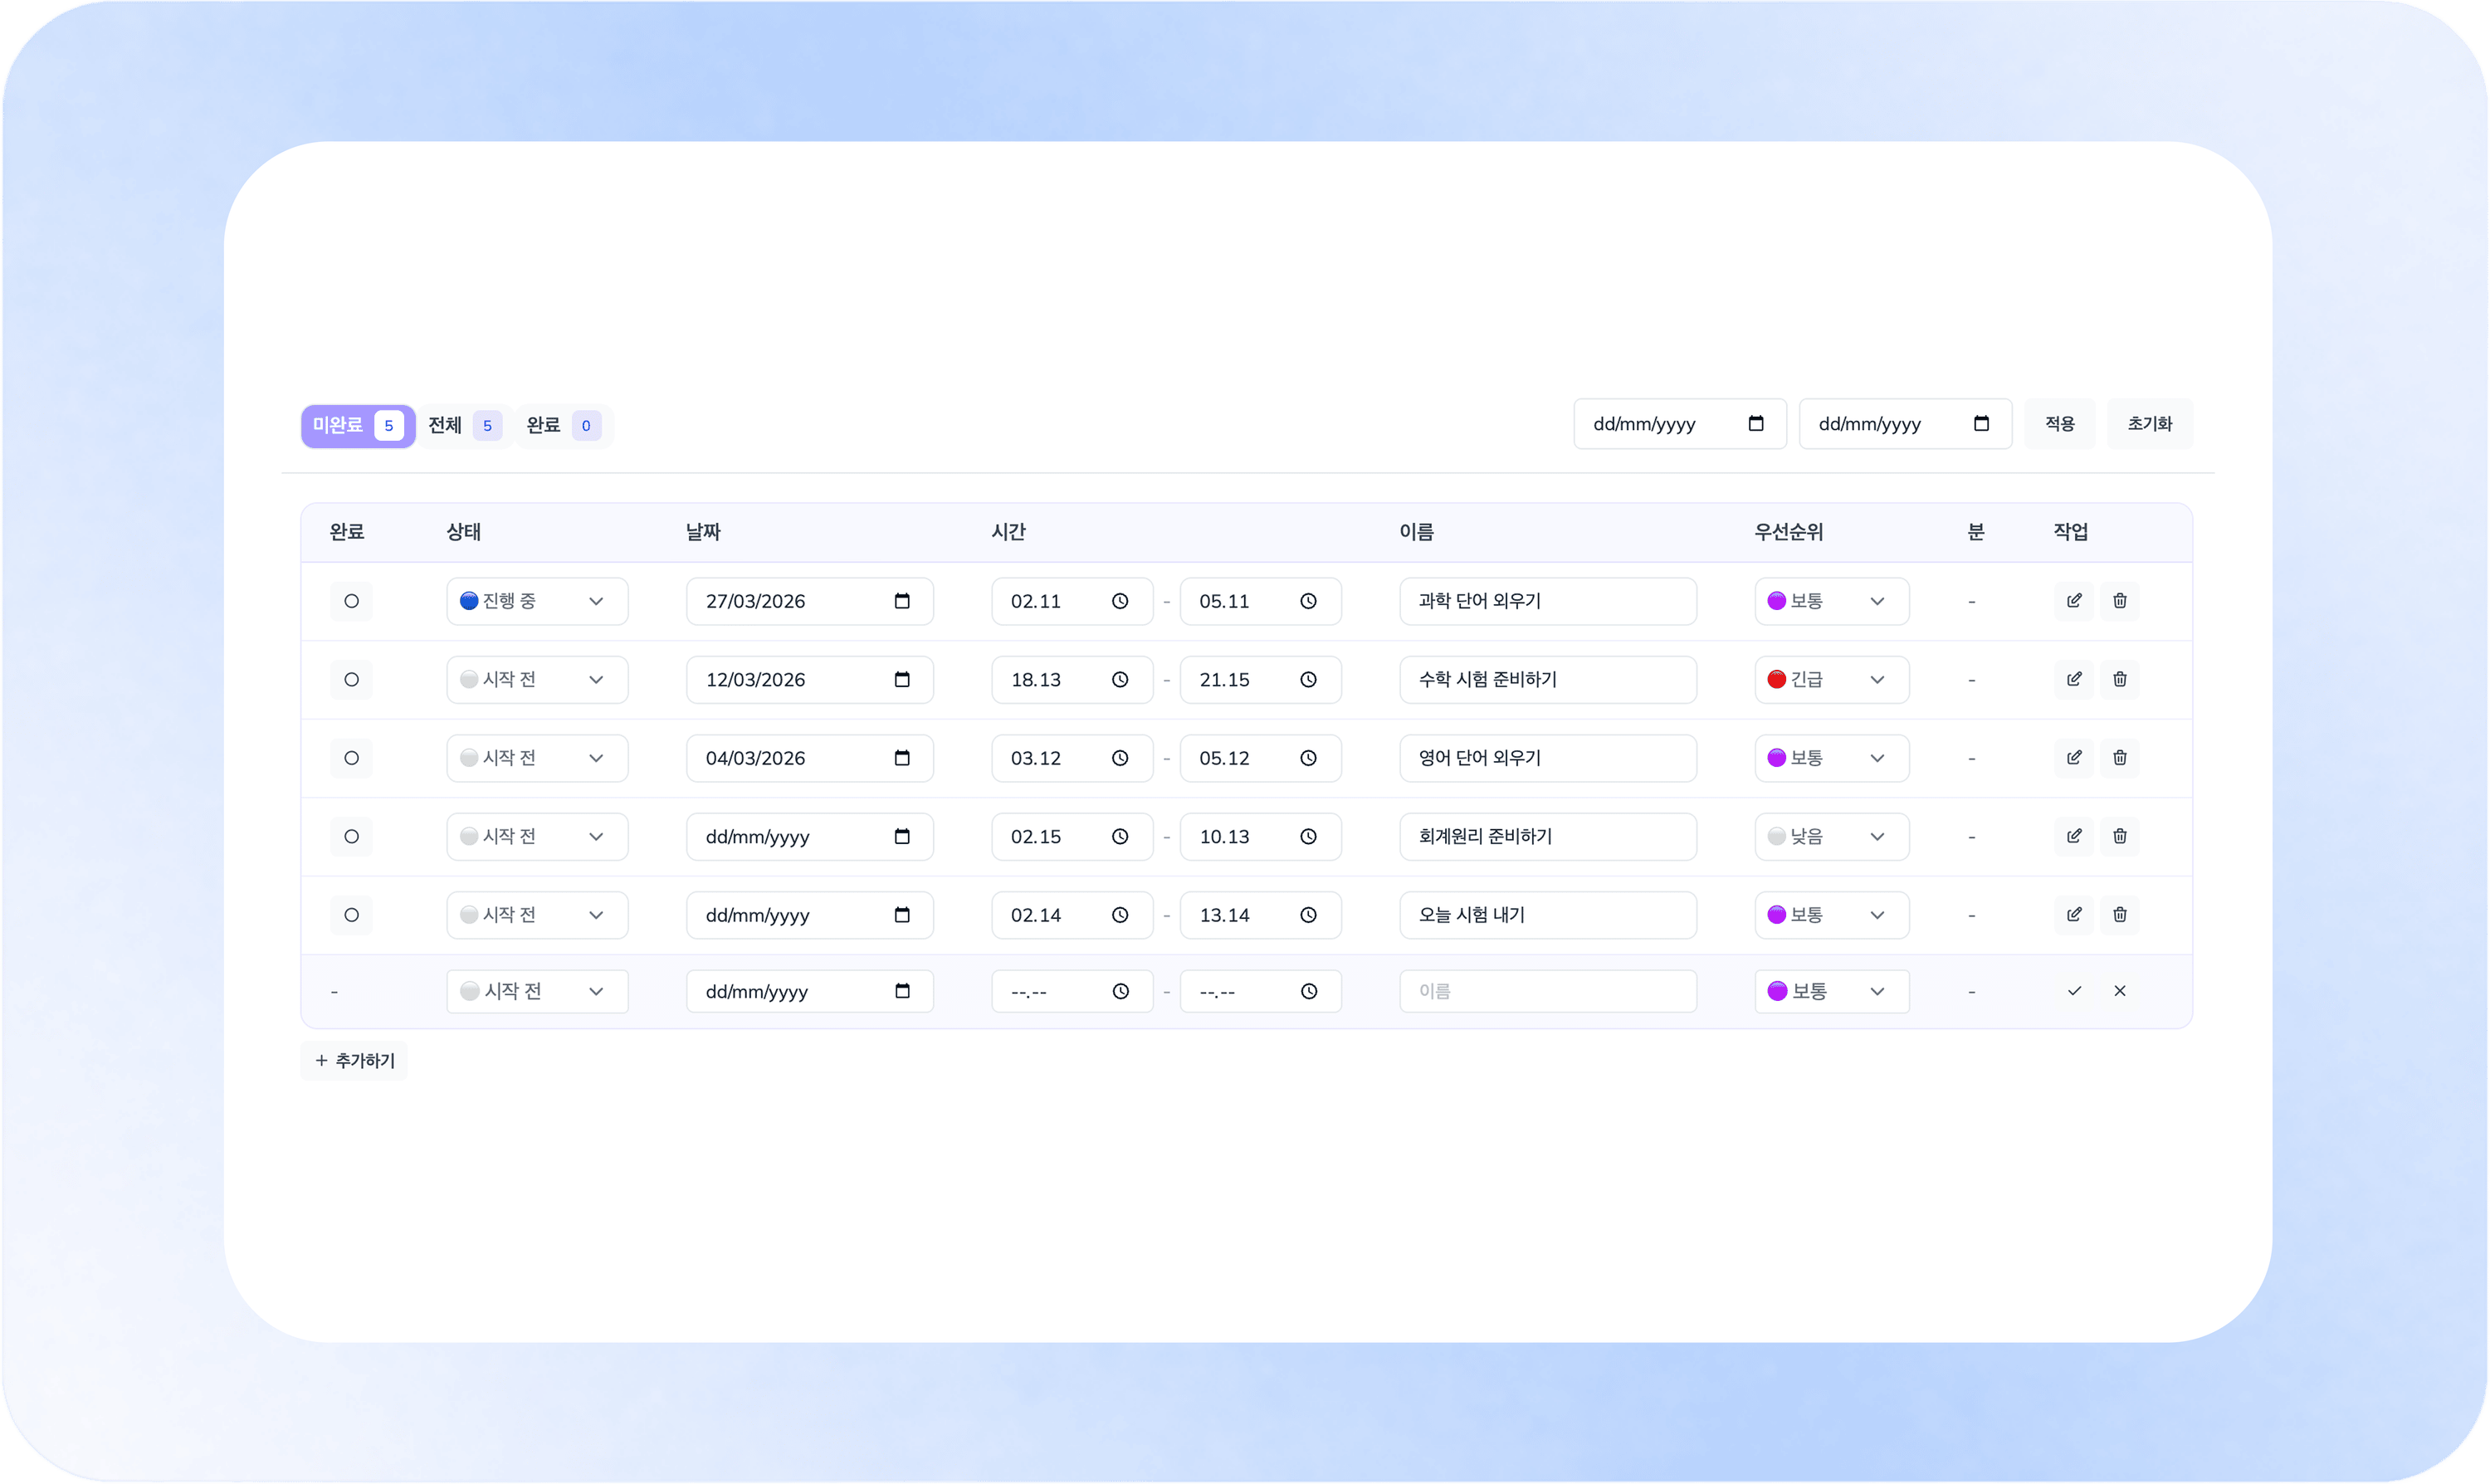The height and width of the screenshot is (1484, 2490).
Task: Click the 이름 placeholder input field
Action: (1547, 991)
